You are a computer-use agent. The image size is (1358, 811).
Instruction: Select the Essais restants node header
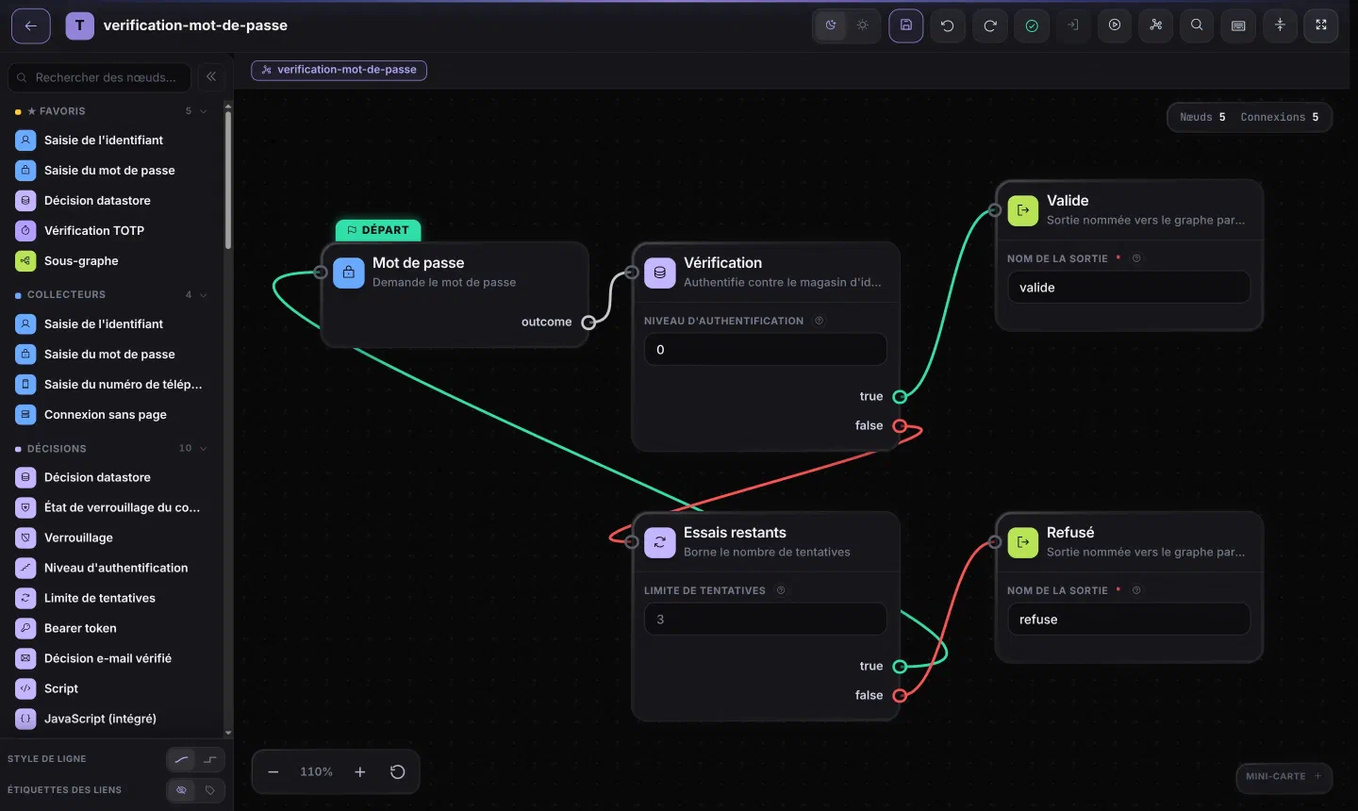click(x=766, y=542)
